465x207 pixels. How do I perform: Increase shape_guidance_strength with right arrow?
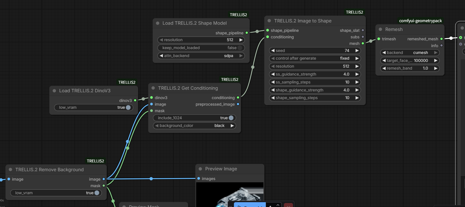point(357,90)
